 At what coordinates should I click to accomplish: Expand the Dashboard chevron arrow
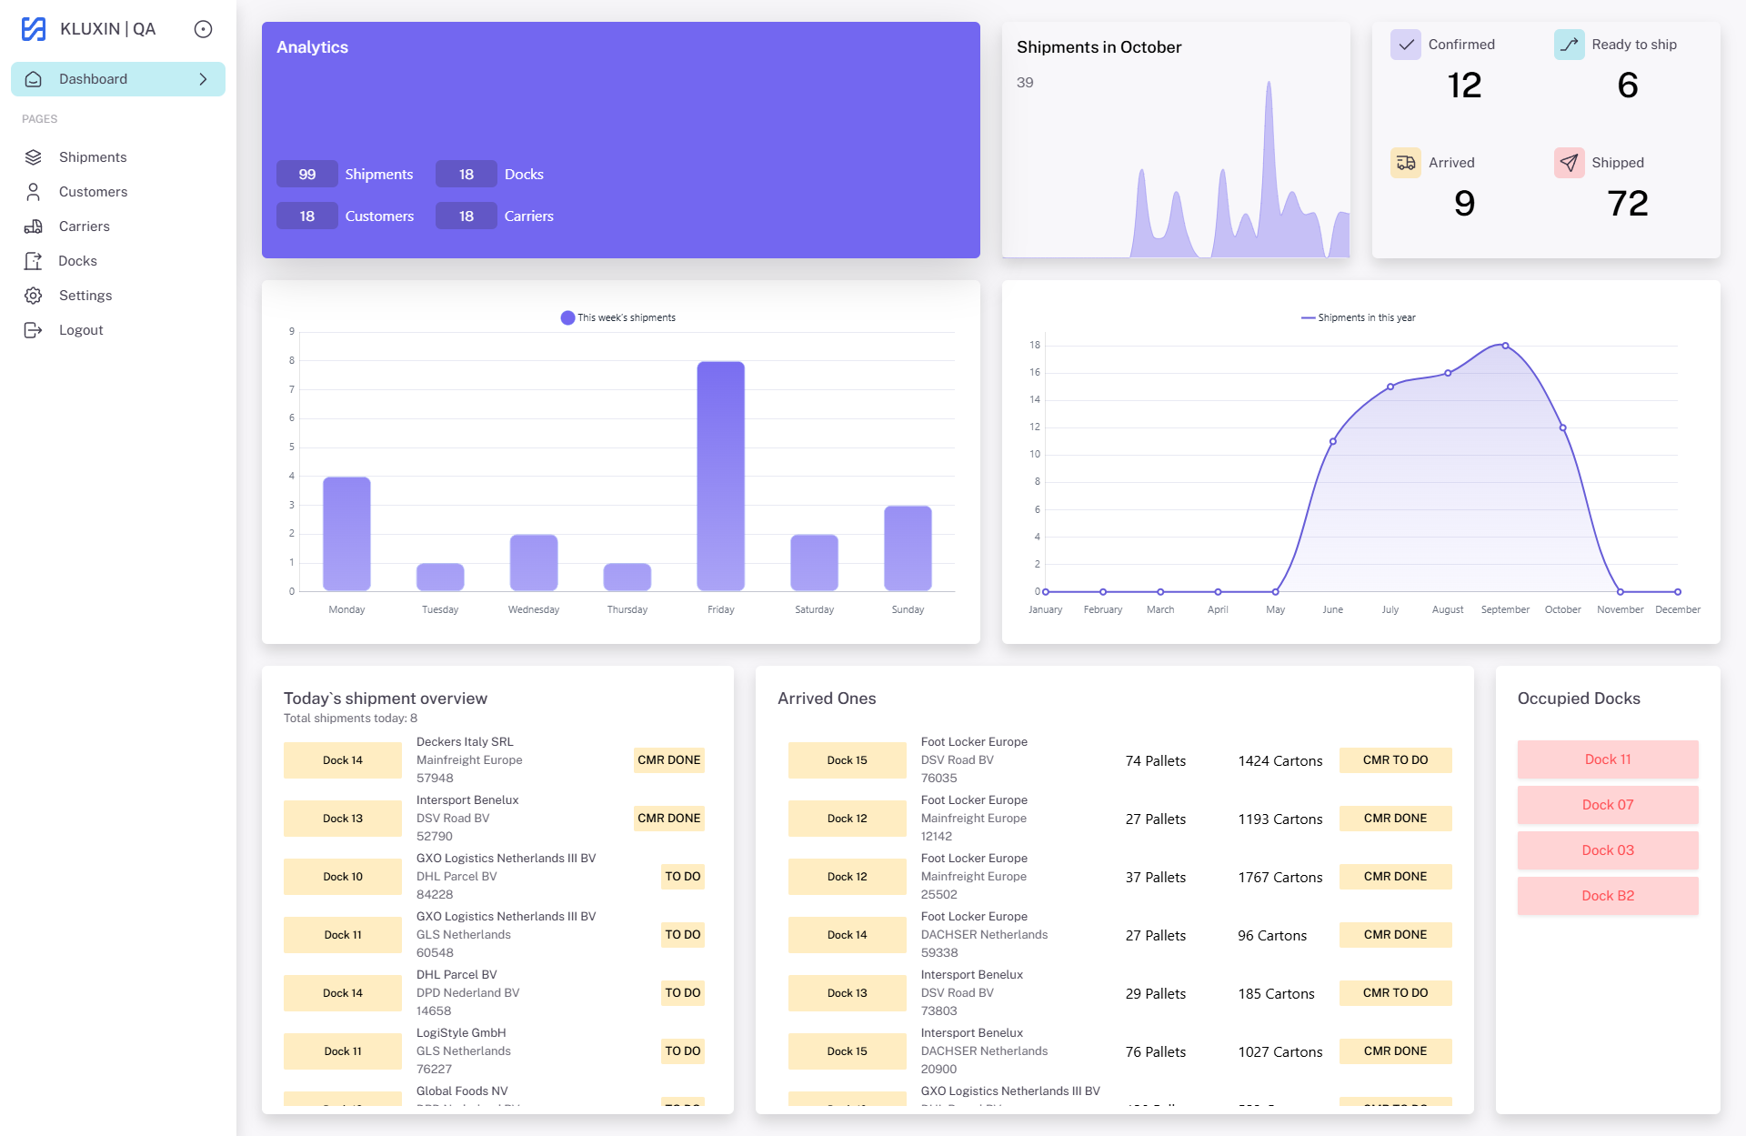203,79
